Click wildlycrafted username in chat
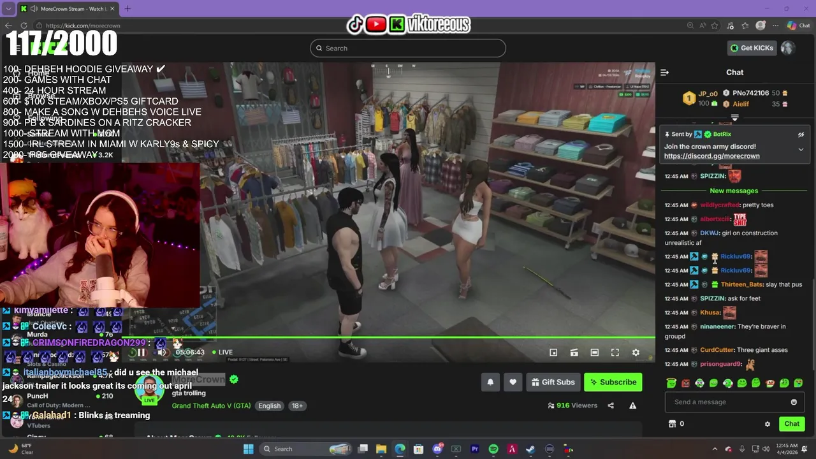 [720, 205]
